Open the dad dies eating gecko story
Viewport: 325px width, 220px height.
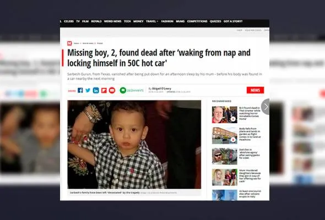click(x=250, y=153)
